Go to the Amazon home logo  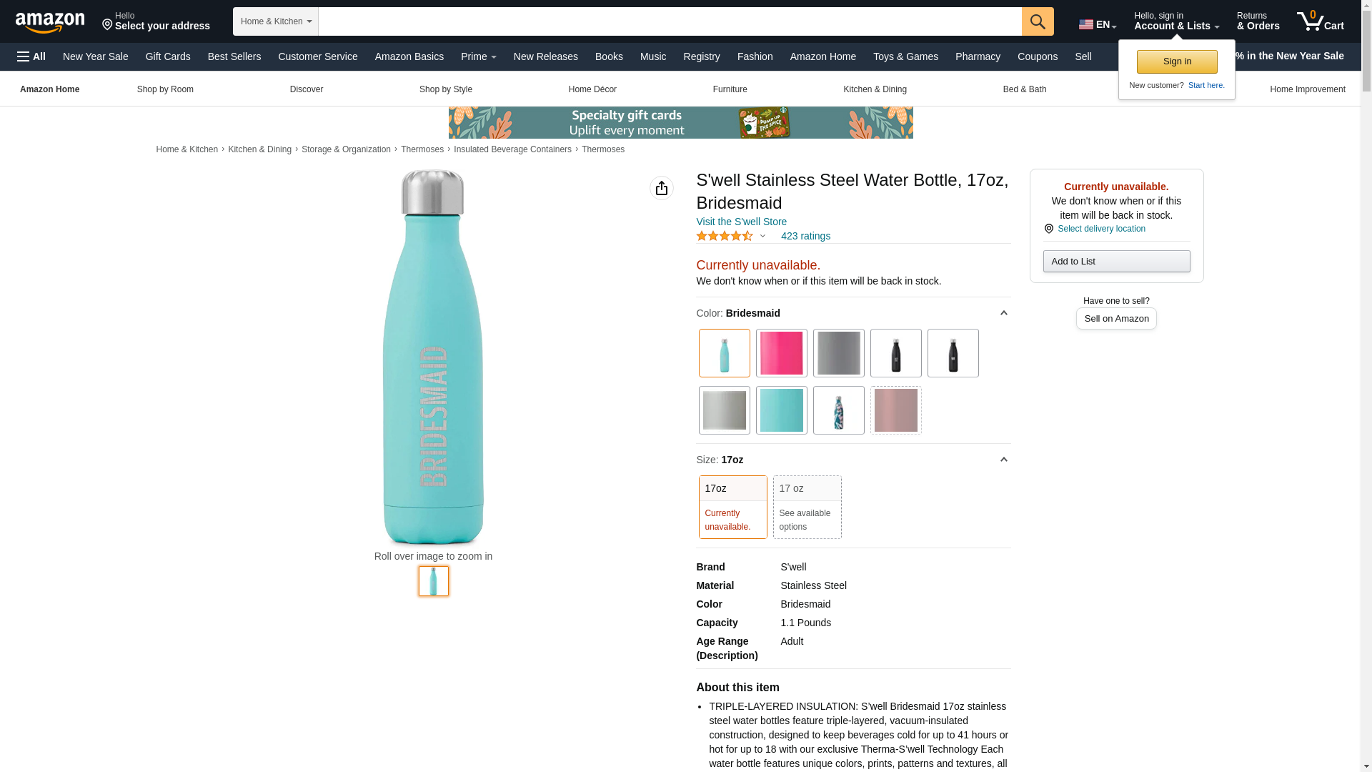tap(50, 22)
